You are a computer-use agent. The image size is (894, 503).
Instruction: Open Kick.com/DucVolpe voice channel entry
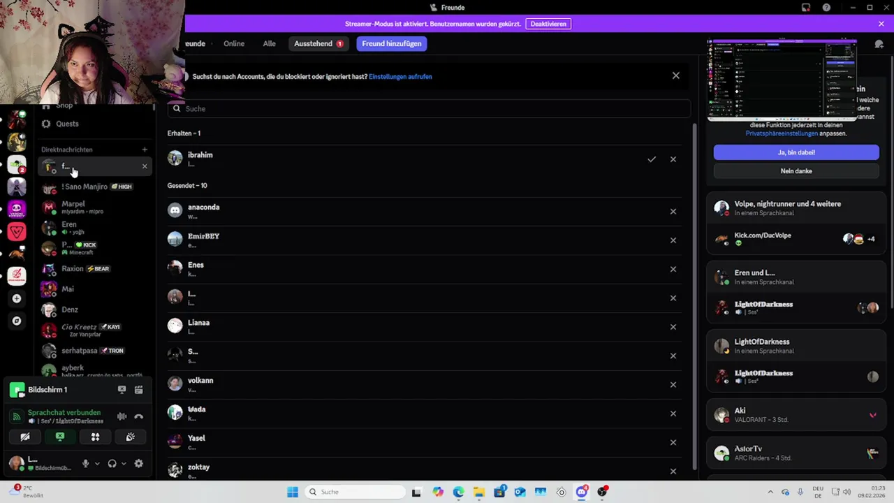click(796, 239)
